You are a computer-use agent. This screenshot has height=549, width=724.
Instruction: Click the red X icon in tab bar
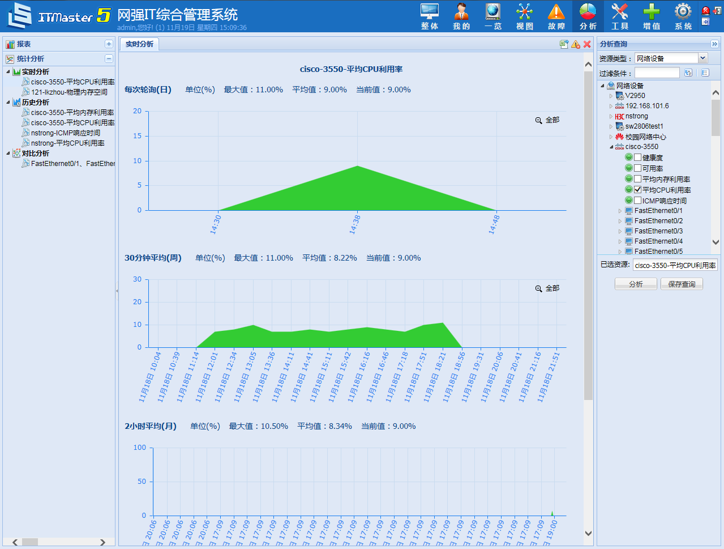587,44
